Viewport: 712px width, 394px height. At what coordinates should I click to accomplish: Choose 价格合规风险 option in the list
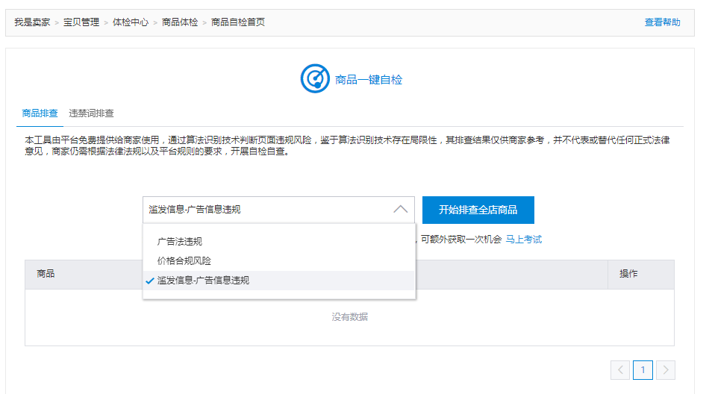point(184,261)
